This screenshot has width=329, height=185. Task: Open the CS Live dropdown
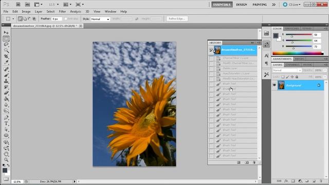click(x=291, y=5)
